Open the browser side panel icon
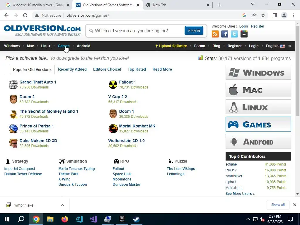Screen dimensions: 300x225 coord(275,15)
